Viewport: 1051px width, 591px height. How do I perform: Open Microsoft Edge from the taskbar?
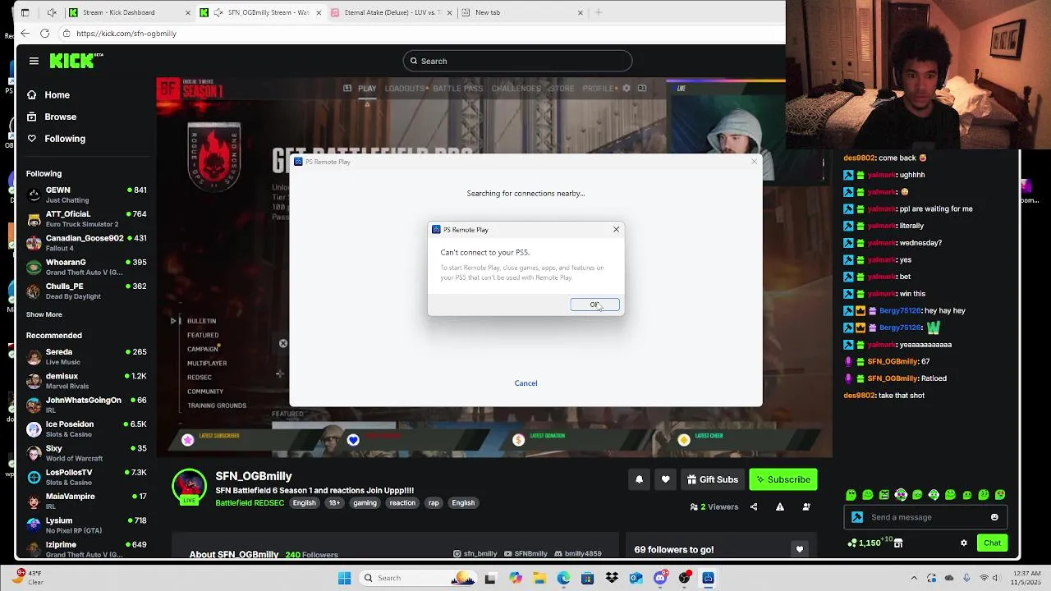tap(563, 578)
